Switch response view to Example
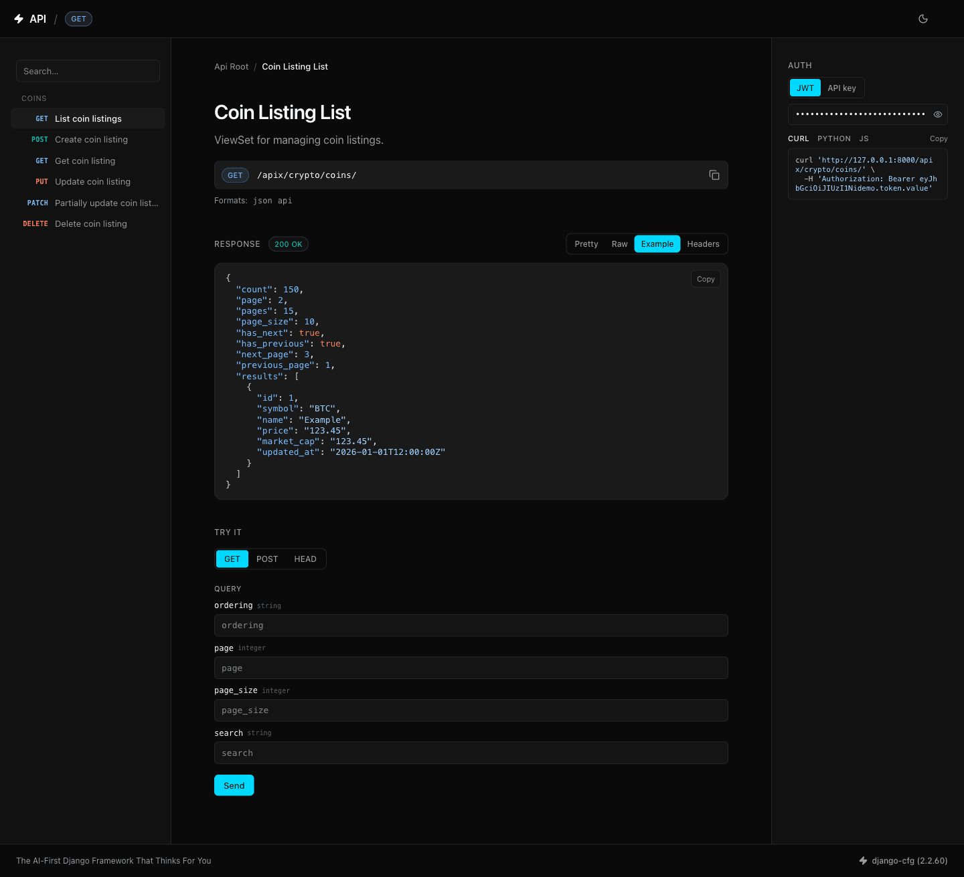Image resolution: width=964 pixels, height=877 pixels. click(657, 244)
